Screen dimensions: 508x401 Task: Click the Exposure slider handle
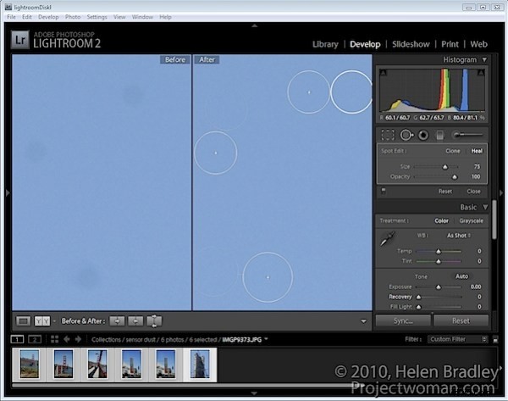click(x=439, y=287)
